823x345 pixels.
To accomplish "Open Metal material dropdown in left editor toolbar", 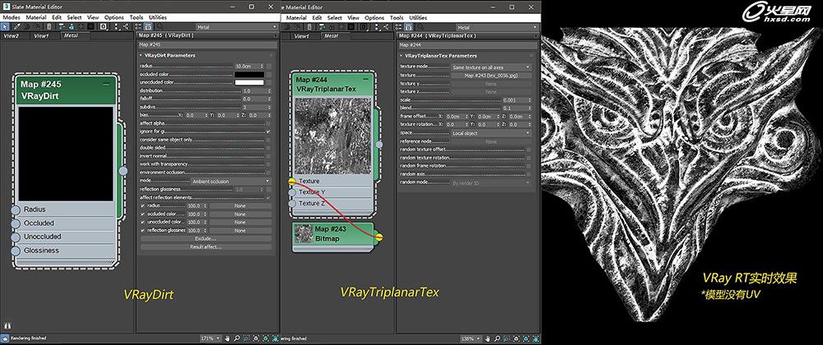I will [237, 27].
